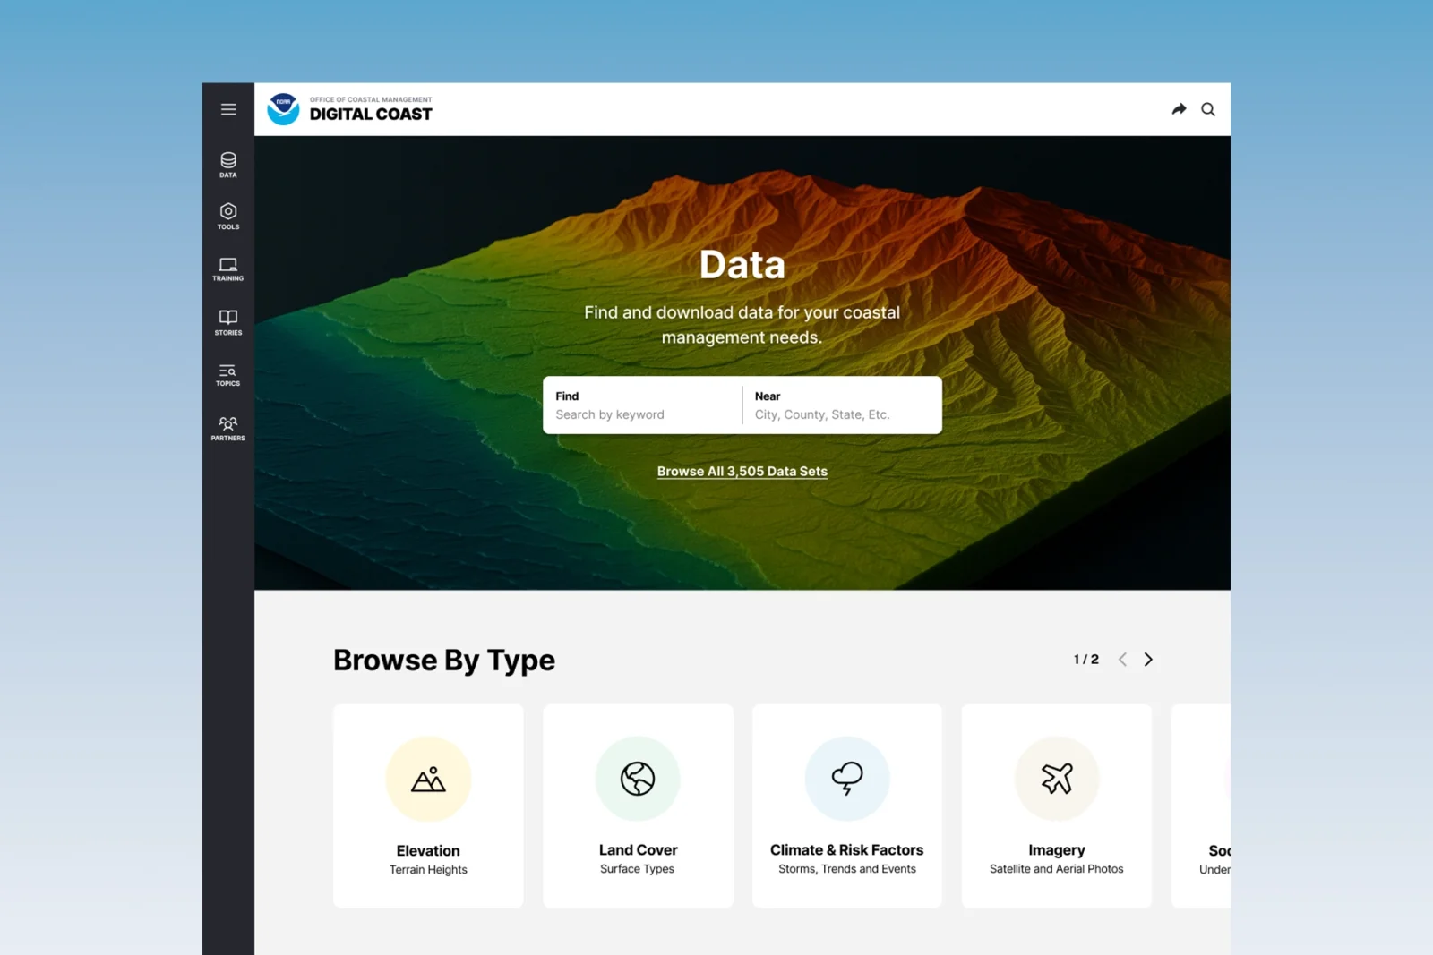Image resolution: width=1433 pixels, height=955 pixels.
Task: Open the Tools sidebar icon
Action: [228, 217]
